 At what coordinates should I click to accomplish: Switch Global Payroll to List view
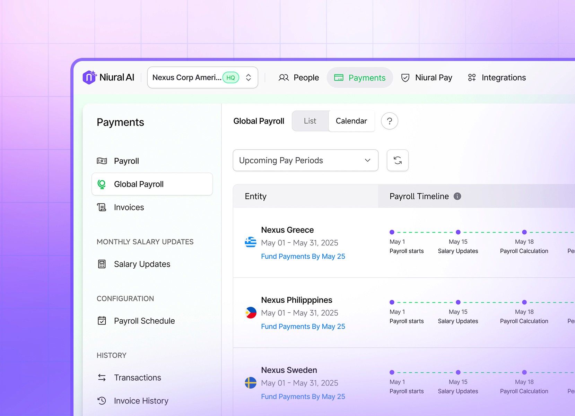point(310,121)
